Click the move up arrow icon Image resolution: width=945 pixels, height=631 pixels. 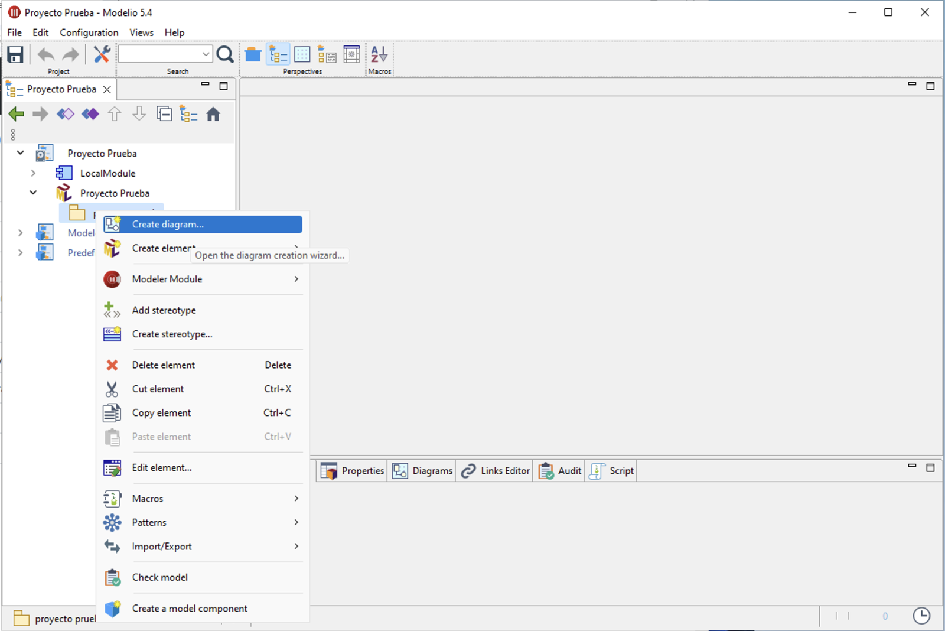(115, 113)
